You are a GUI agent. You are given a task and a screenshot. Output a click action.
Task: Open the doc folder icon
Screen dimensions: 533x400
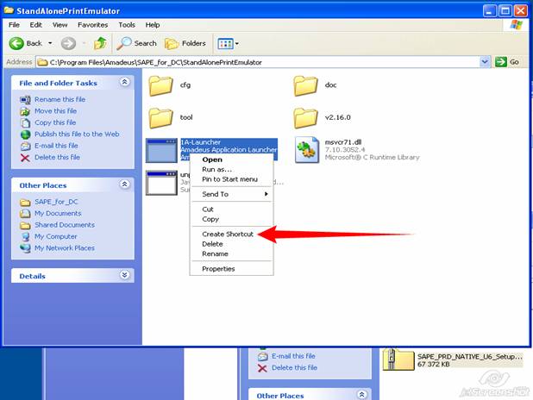pyautogui.click(x=305, y=85)
